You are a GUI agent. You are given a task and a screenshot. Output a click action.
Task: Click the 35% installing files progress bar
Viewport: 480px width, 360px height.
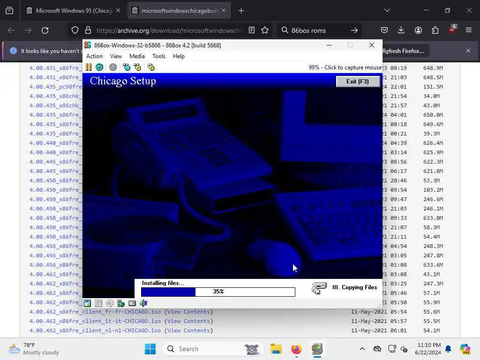pyautogui.click(x=218, y=292)
